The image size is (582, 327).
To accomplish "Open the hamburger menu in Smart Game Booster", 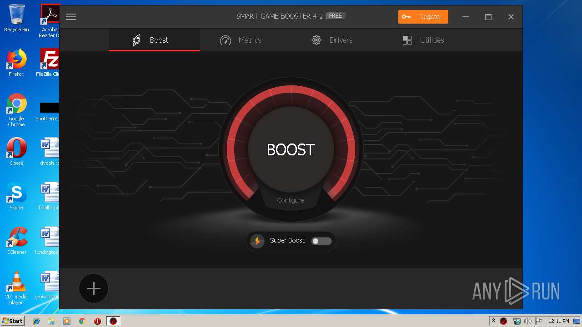I will (x=70, y=17).
